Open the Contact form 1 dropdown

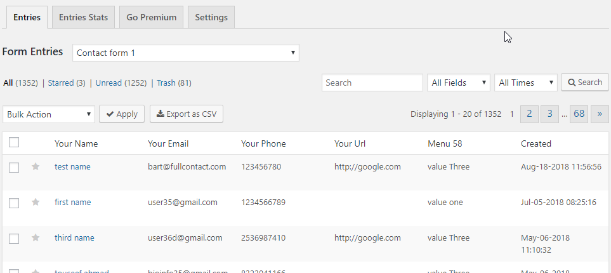[x=185, y=53]
